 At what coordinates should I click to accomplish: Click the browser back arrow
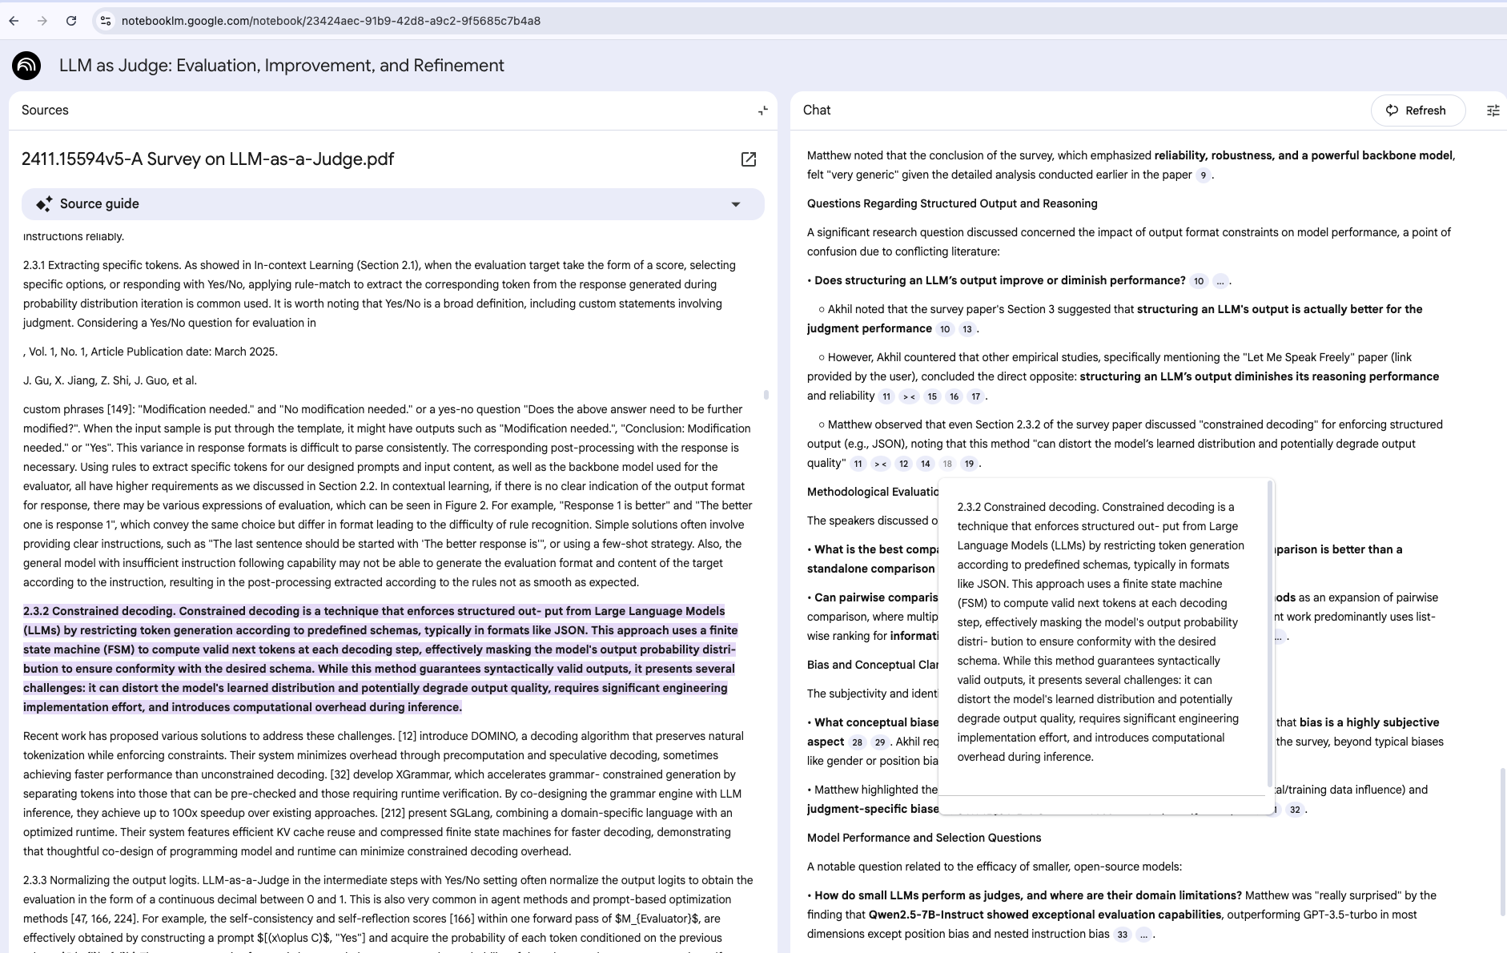14,21
